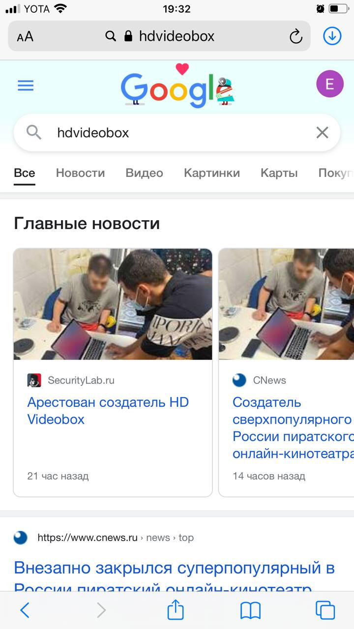The image size is (354, 629).
Task: Open the Safari share sheet icon
Action: (x=176, y=609)
